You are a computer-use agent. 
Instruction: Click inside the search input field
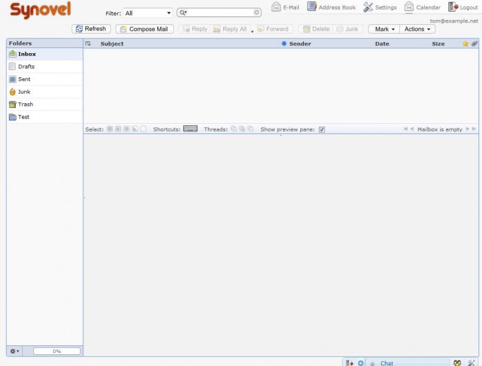[x=220, y=12]
